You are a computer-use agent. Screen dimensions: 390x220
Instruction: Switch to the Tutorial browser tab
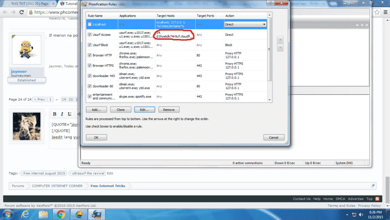pyautogui.click(x=69, y=4)
